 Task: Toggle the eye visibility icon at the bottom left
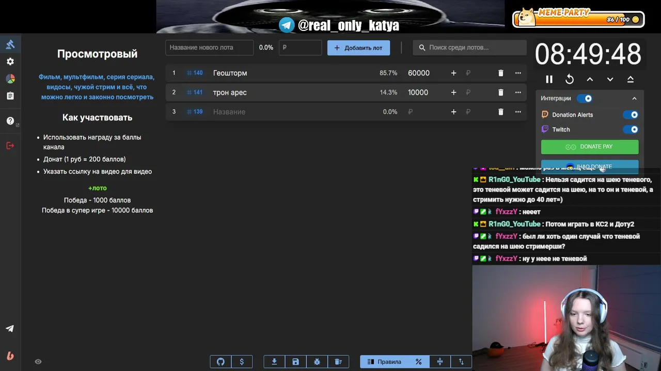pos(38,362)
